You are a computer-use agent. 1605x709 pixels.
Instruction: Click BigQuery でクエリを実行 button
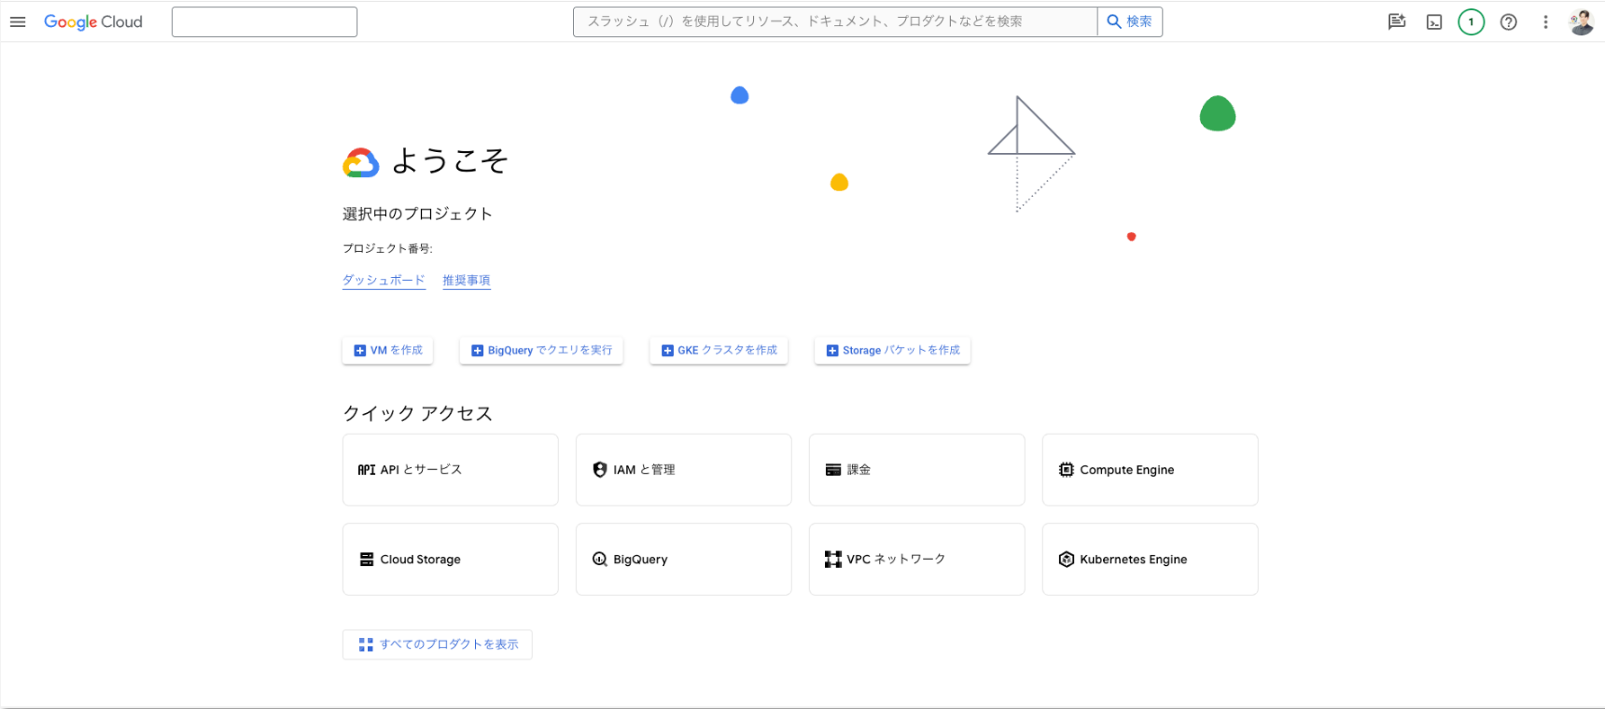541,350
